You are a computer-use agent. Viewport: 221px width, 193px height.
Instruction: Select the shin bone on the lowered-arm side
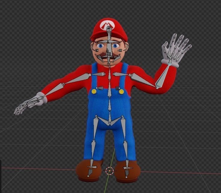(93, 151)
